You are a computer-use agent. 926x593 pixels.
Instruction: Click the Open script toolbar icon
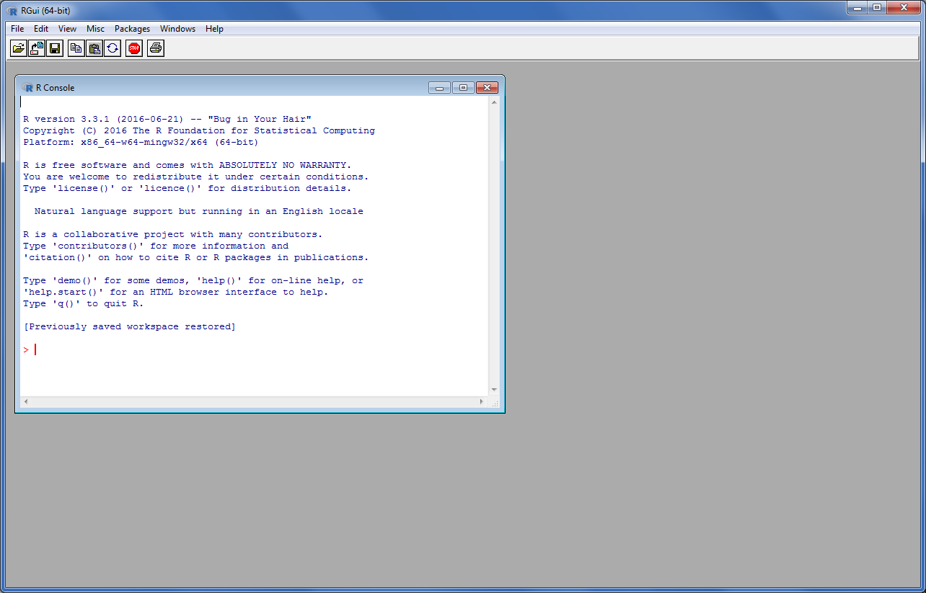click(19, 48)
